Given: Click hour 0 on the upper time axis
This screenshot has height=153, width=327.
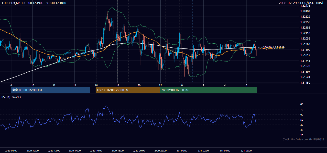Looking at the screenshot, I should pyautogui.click(x=182, y=85).
